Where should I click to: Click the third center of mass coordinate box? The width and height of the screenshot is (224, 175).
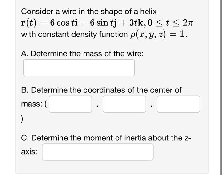pos(178,104)
